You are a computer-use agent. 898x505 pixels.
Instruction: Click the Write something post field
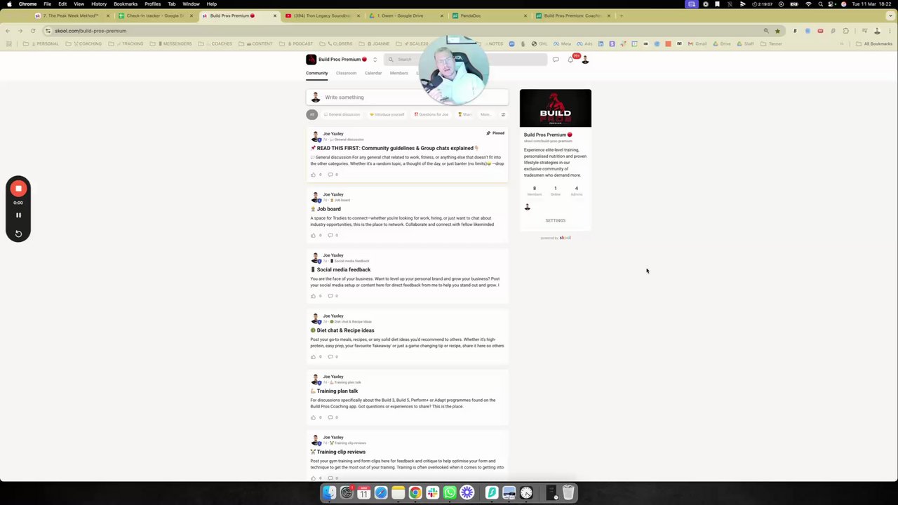pos(407,97)
